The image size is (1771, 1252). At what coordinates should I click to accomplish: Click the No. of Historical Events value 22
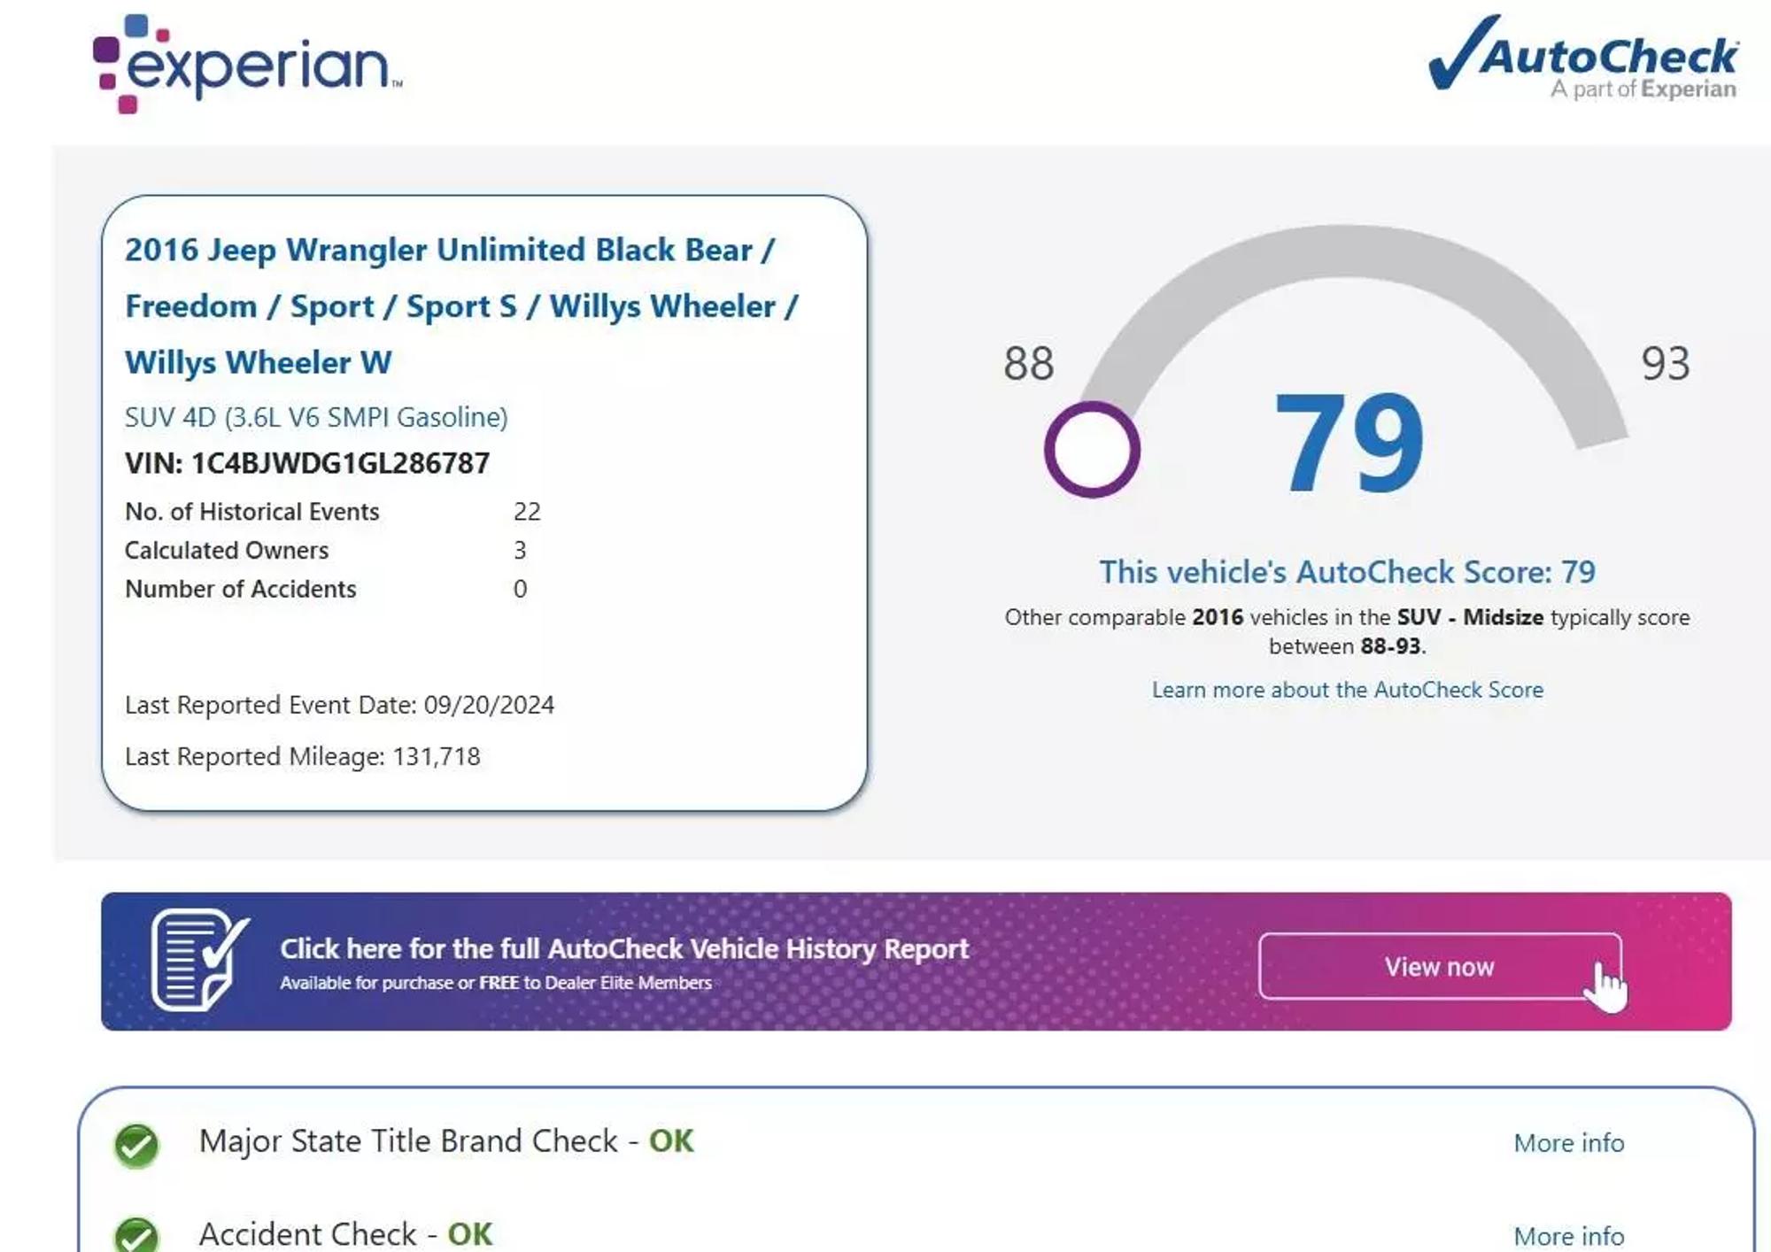click(527, 512)
